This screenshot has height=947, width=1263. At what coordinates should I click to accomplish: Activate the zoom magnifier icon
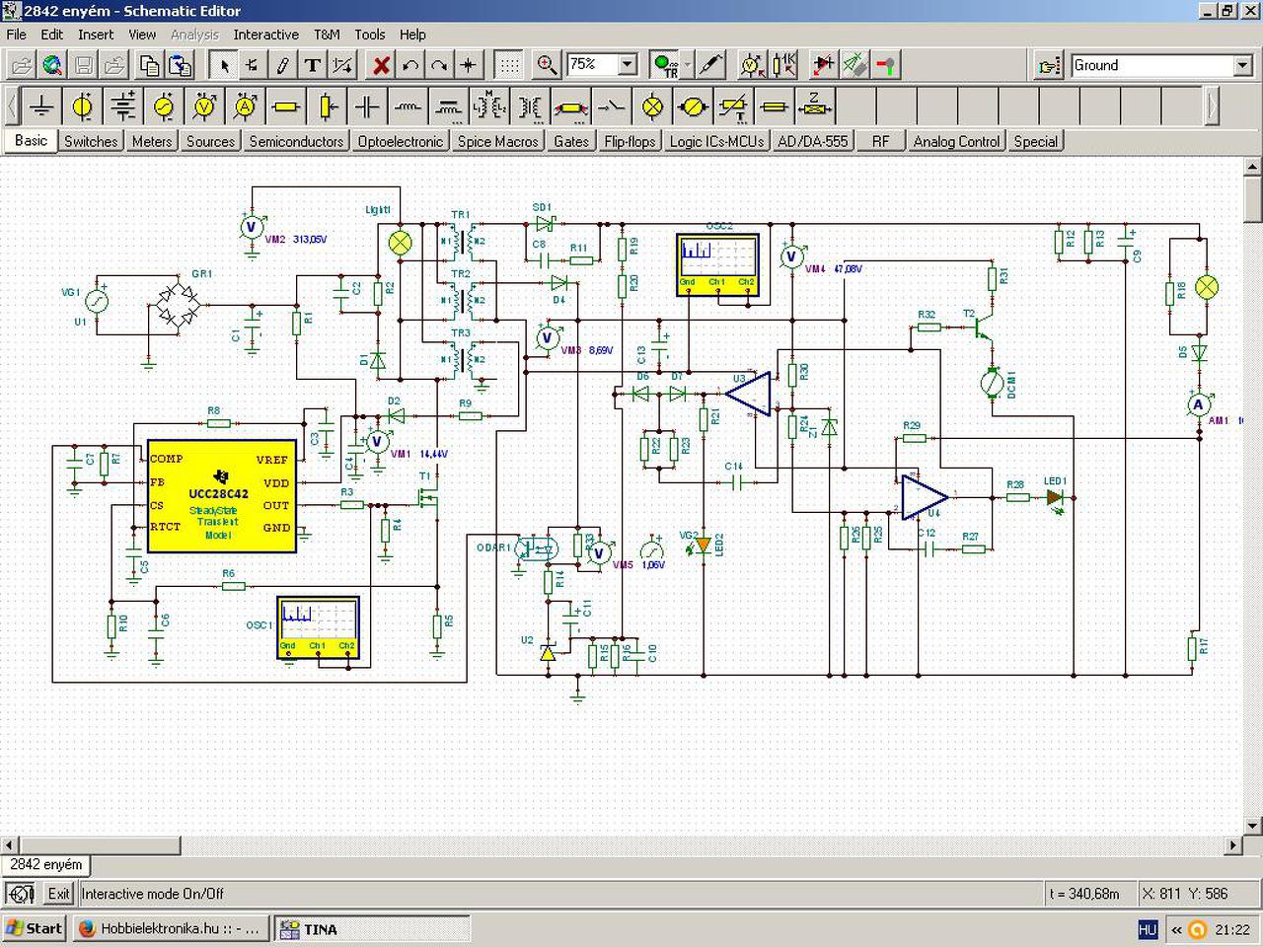pyautogui.click(x=546, y=65)
